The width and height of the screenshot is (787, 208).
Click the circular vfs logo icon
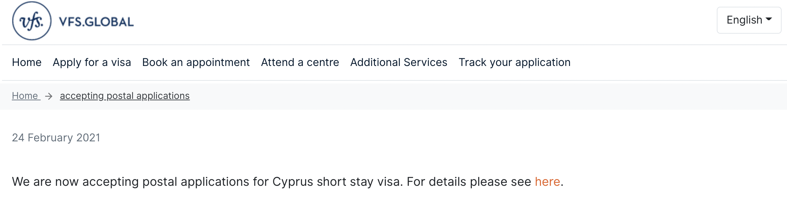[32, 21]
